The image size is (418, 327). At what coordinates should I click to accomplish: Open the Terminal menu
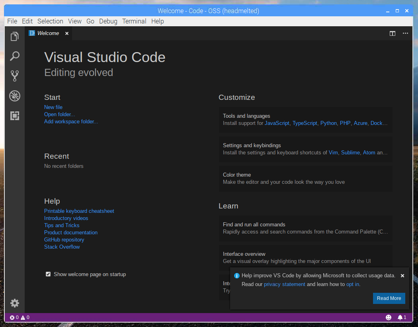134,21
